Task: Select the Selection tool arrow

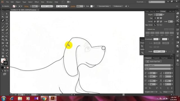Action: coord(3,14)
